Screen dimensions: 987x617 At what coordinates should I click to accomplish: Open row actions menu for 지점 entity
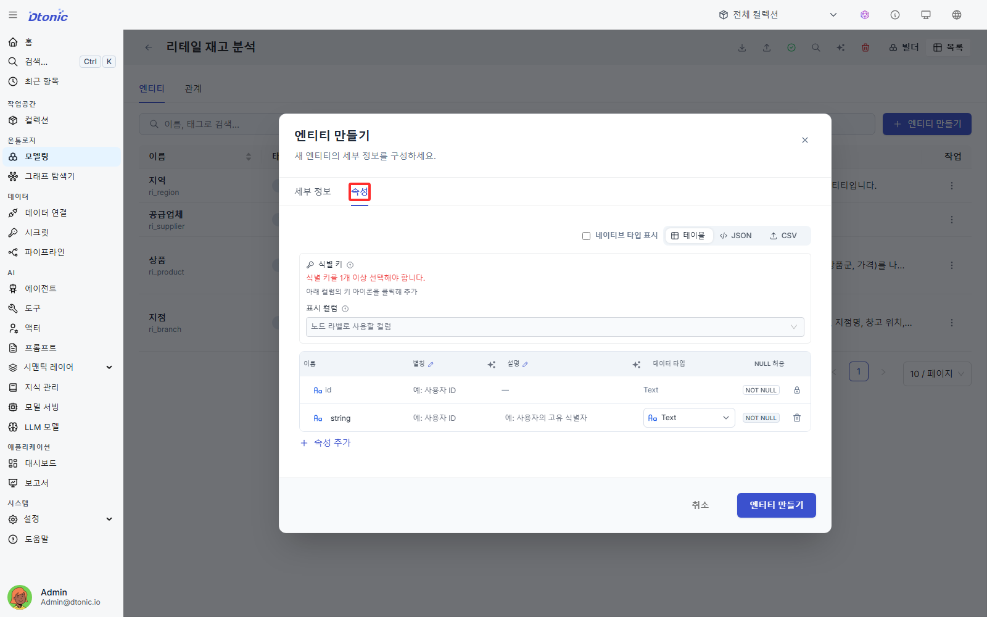(952, 323)
